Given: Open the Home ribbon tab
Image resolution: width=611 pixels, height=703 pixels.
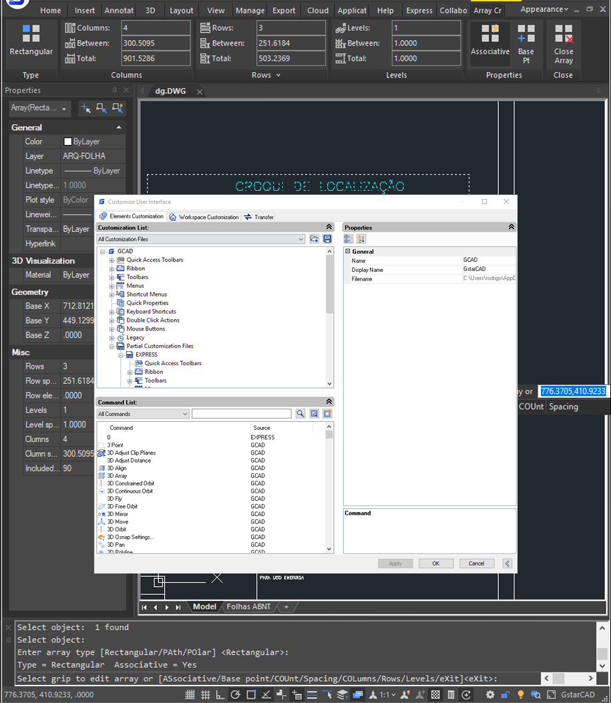Looking at the screenshot, I should point(50,10).
